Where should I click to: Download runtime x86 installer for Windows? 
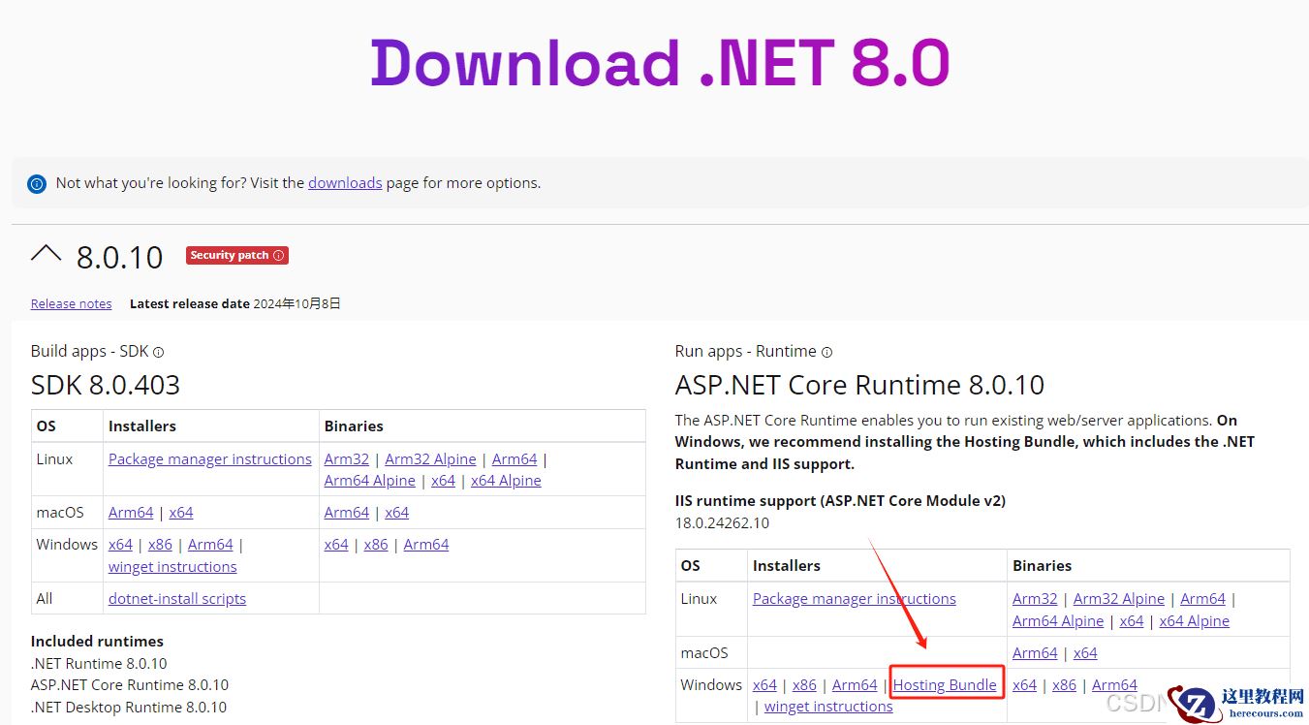(805, 684)
